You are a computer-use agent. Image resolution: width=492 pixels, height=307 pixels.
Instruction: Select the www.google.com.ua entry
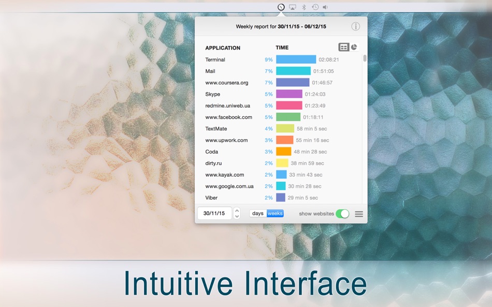[x=229, y=187]
